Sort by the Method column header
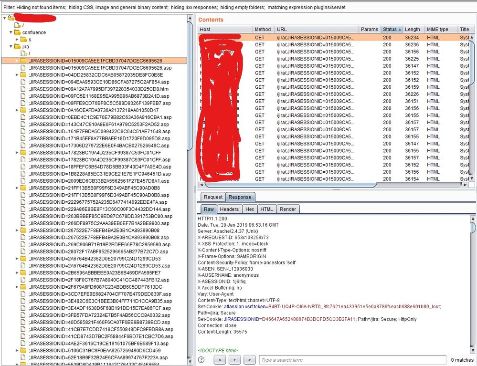This screenshot has width=477, height=366. (264, 29)
